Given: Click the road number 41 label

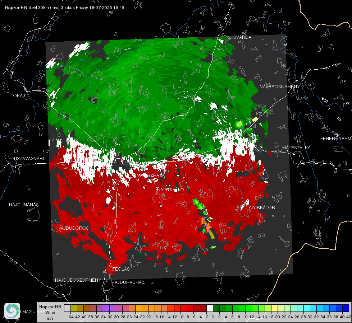Looking at the screenshot, I should [274, 105].
